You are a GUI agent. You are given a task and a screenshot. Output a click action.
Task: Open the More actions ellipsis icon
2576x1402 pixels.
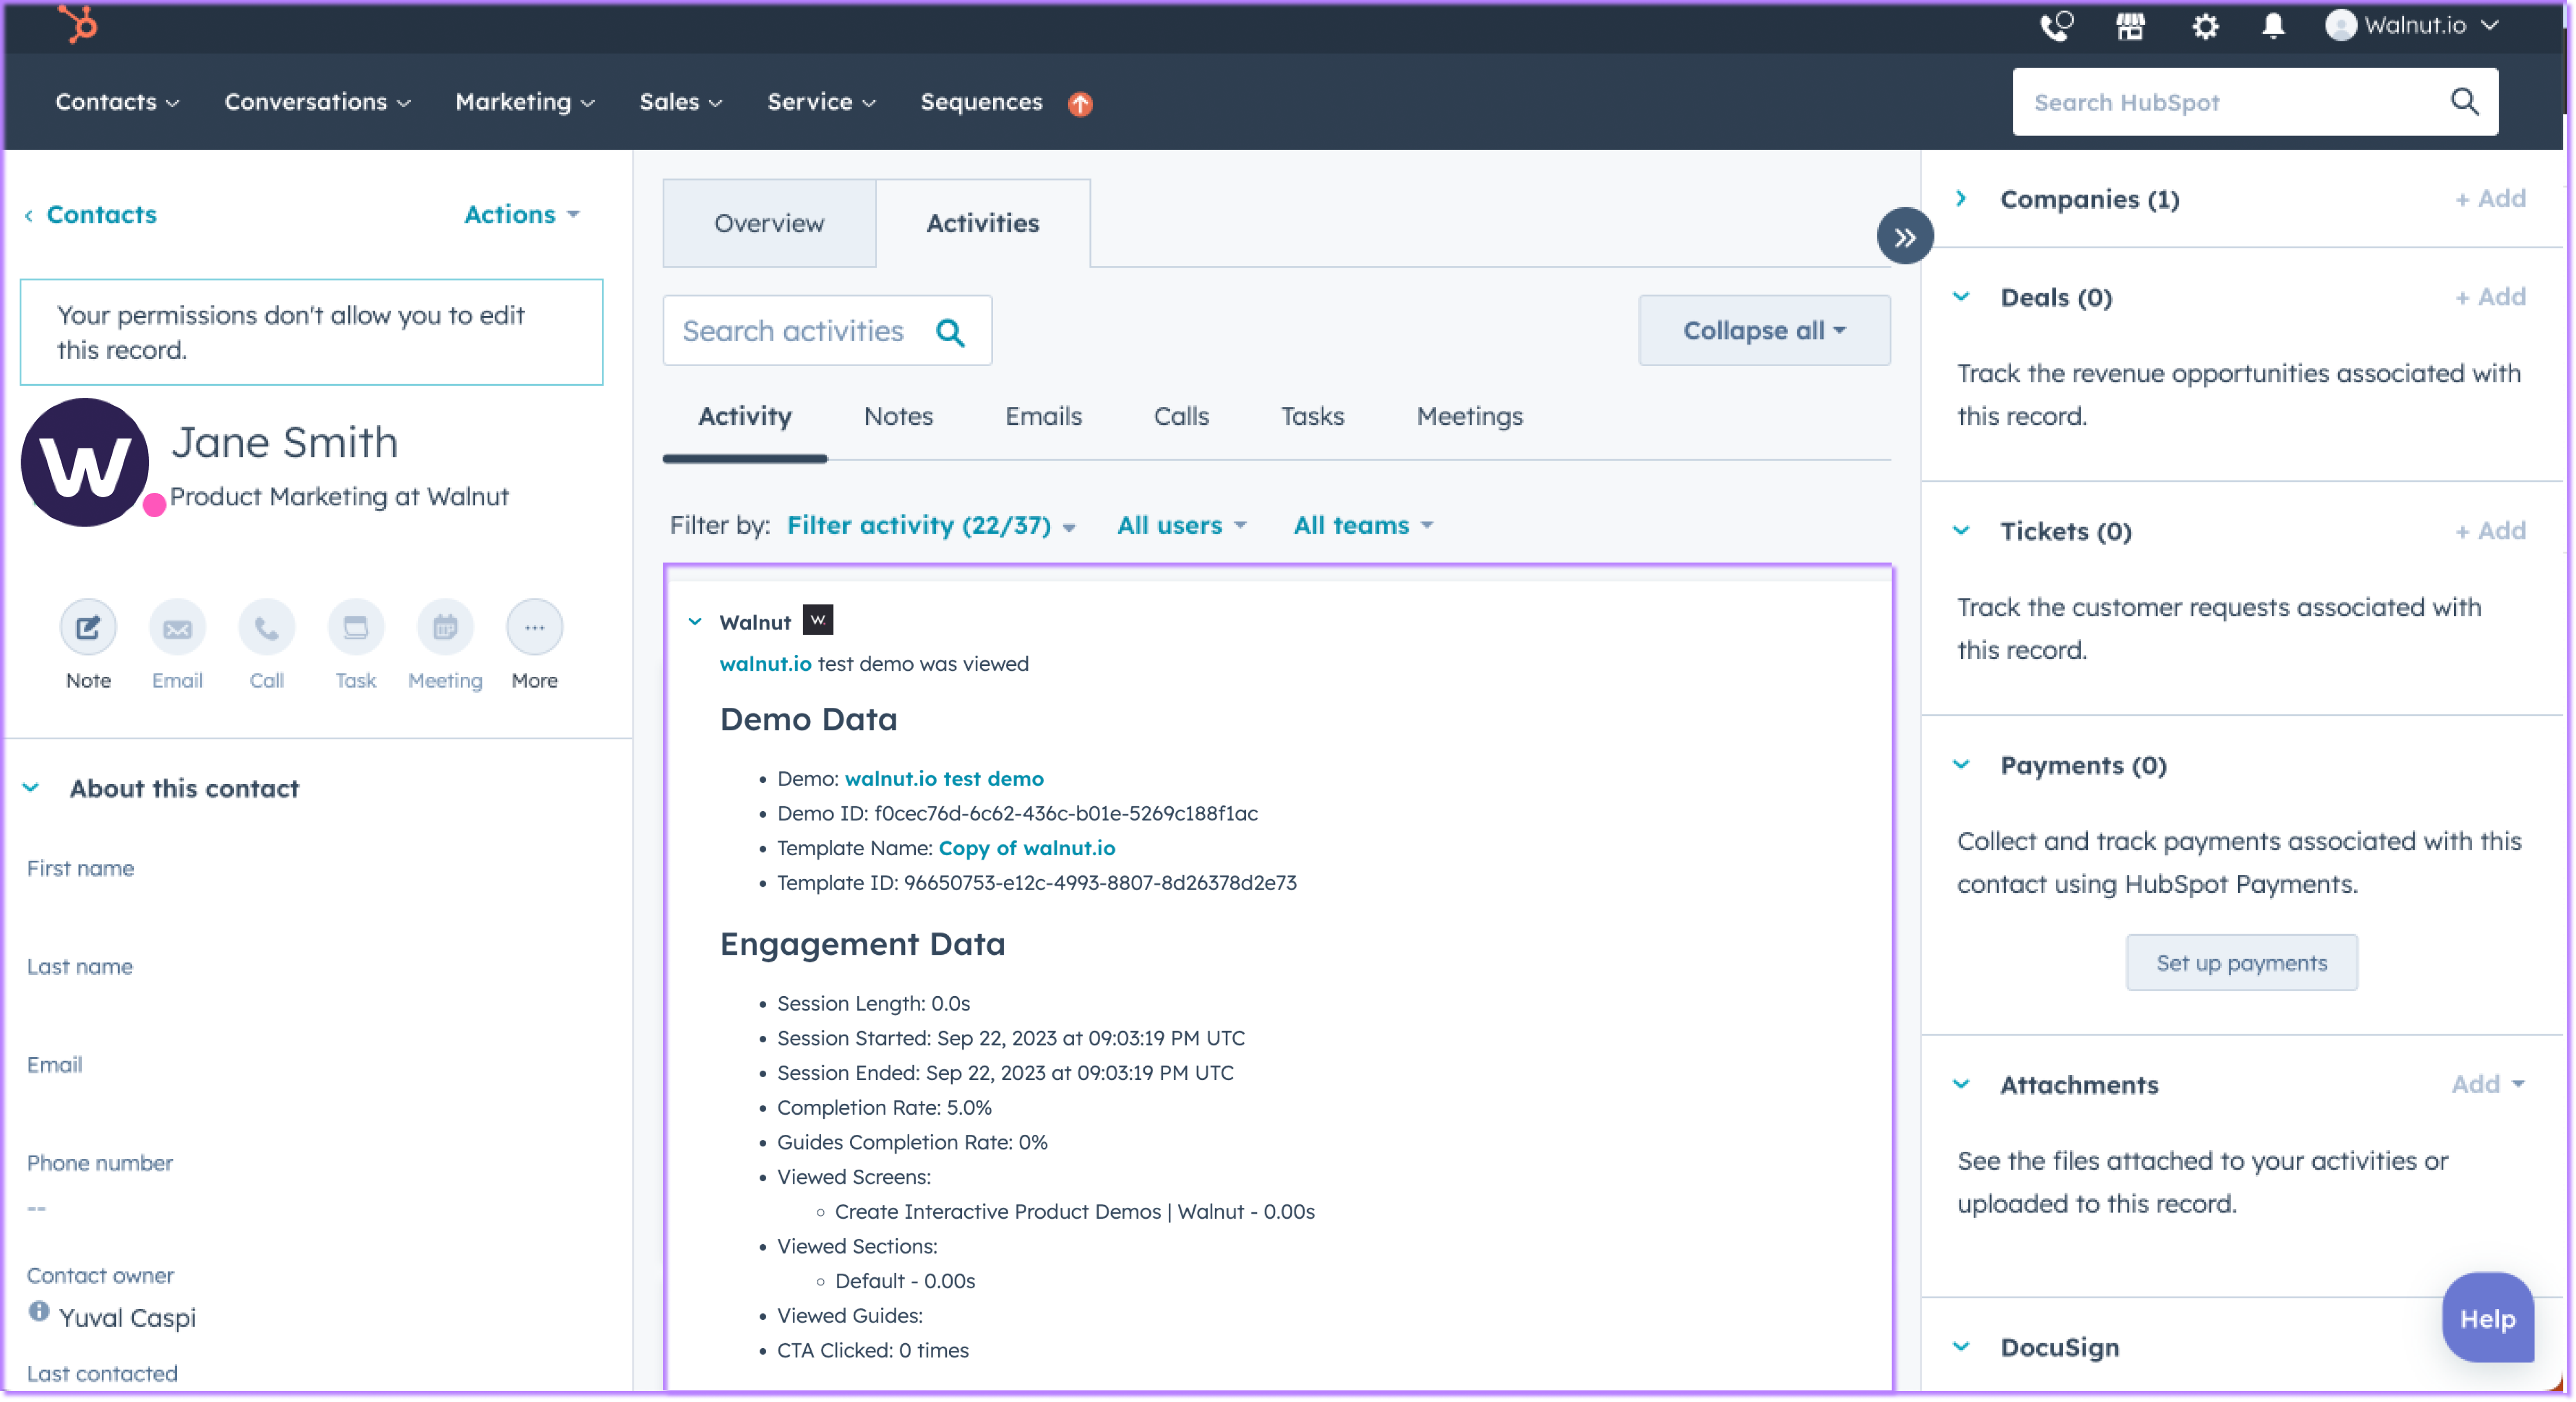(534, 627)
